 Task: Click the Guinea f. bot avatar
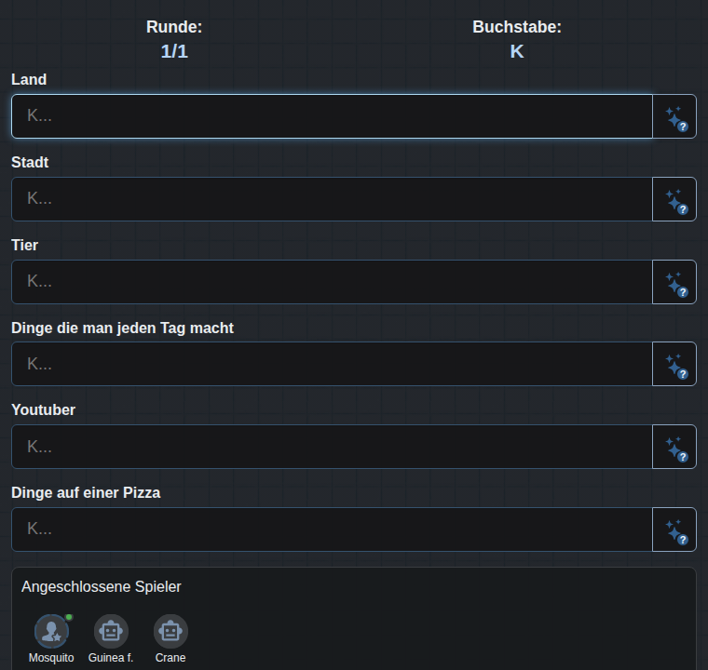(111, 631)
